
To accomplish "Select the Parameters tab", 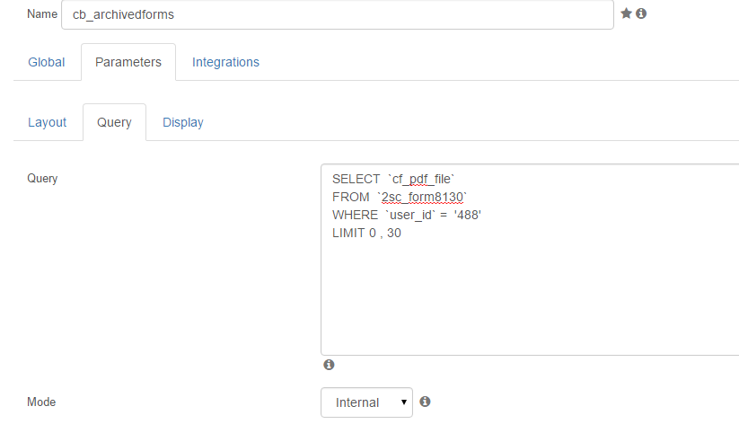I will [128, 62].
